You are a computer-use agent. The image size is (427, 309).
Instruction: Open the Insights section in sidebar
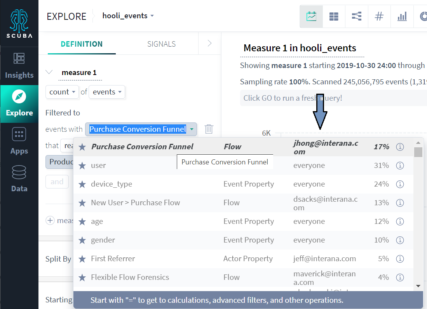(x=19, y=66)
